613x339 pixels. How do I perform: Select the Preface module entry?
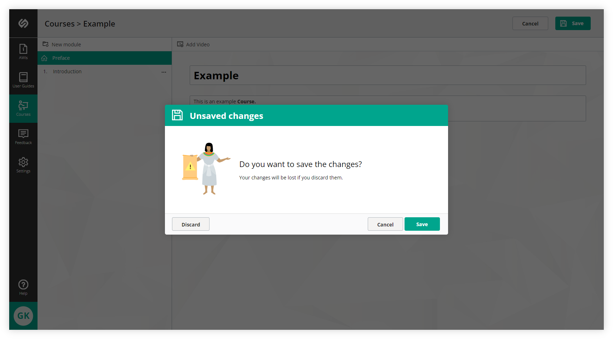[61, 58]
